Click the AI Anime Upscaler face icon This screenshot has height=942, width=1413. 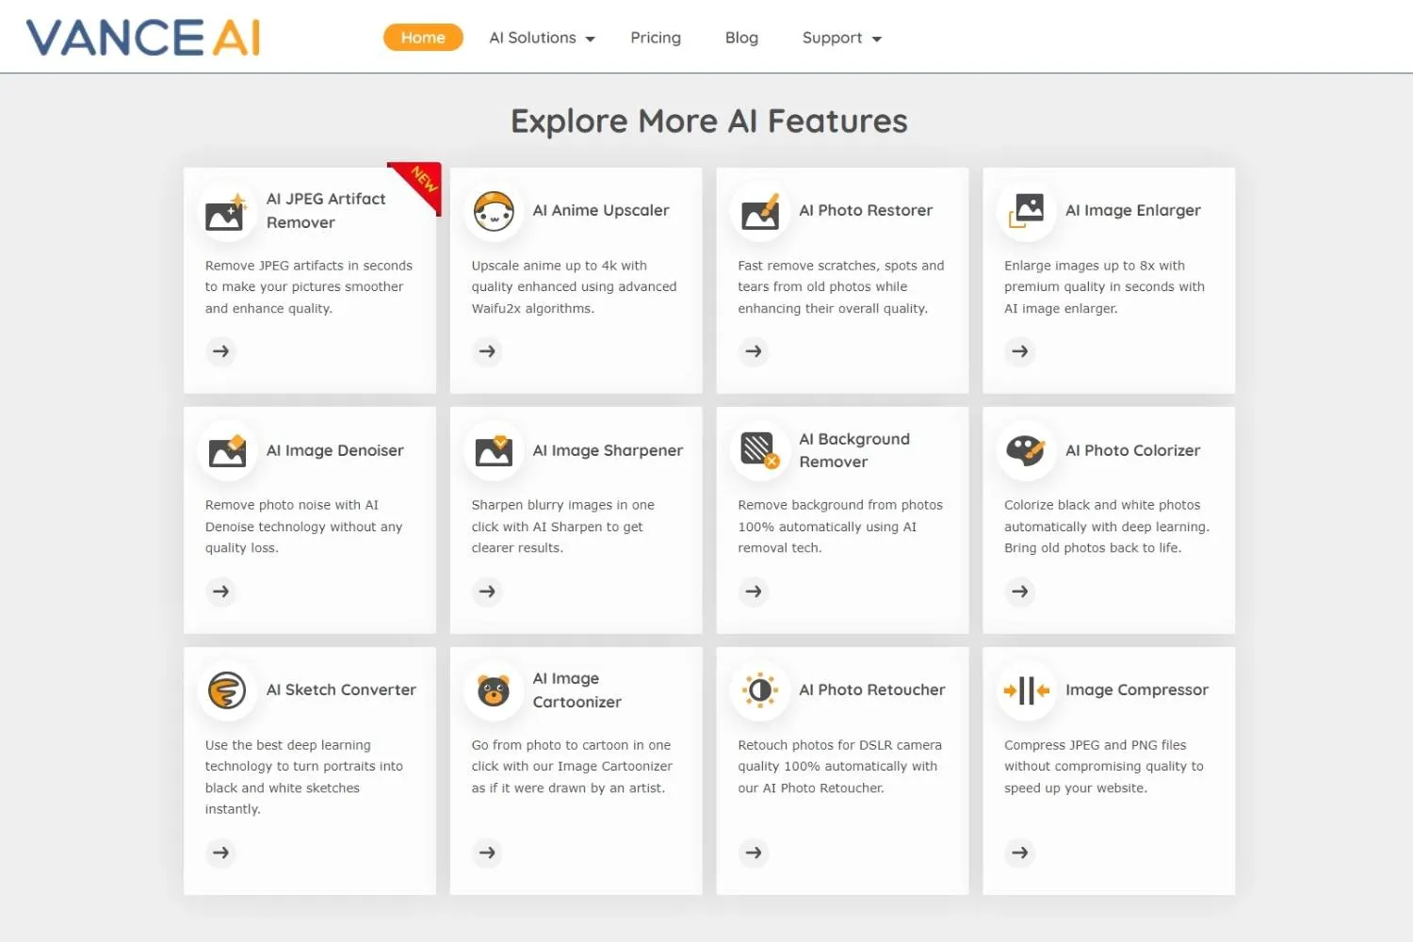pos(494,211)
